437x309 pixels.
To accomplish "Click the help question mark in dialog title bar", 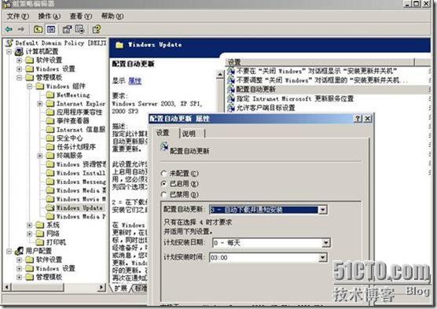I will click(x=358, y=119).
